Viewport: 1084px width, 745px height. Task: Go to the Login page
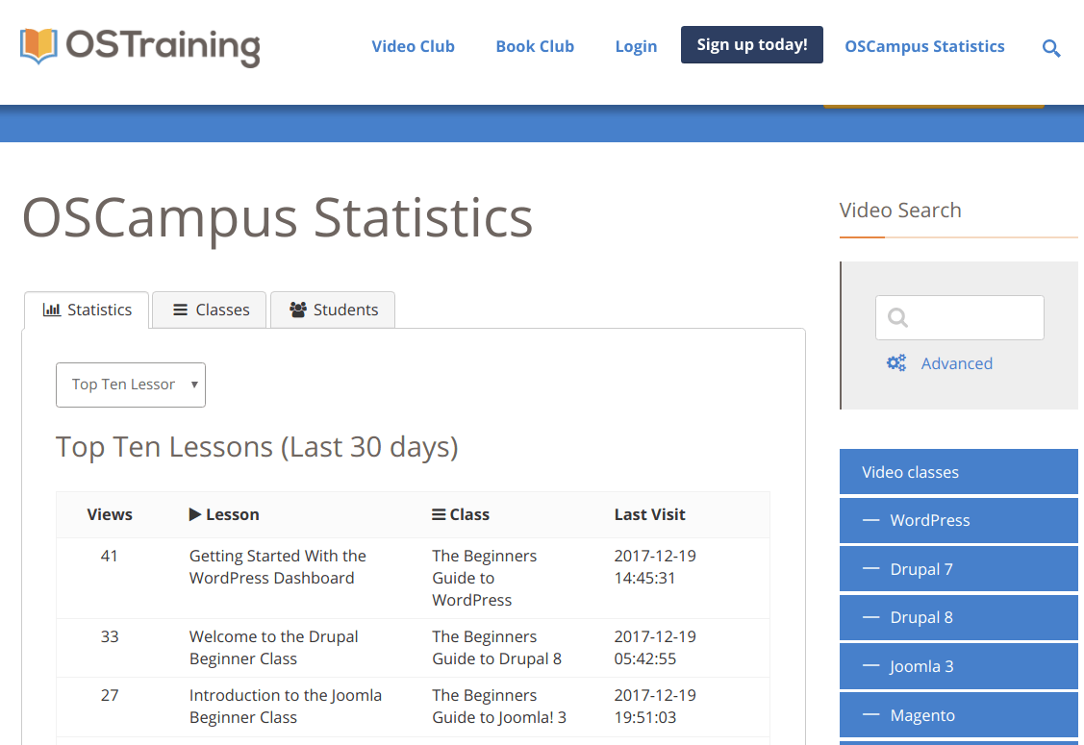point(636,46)
